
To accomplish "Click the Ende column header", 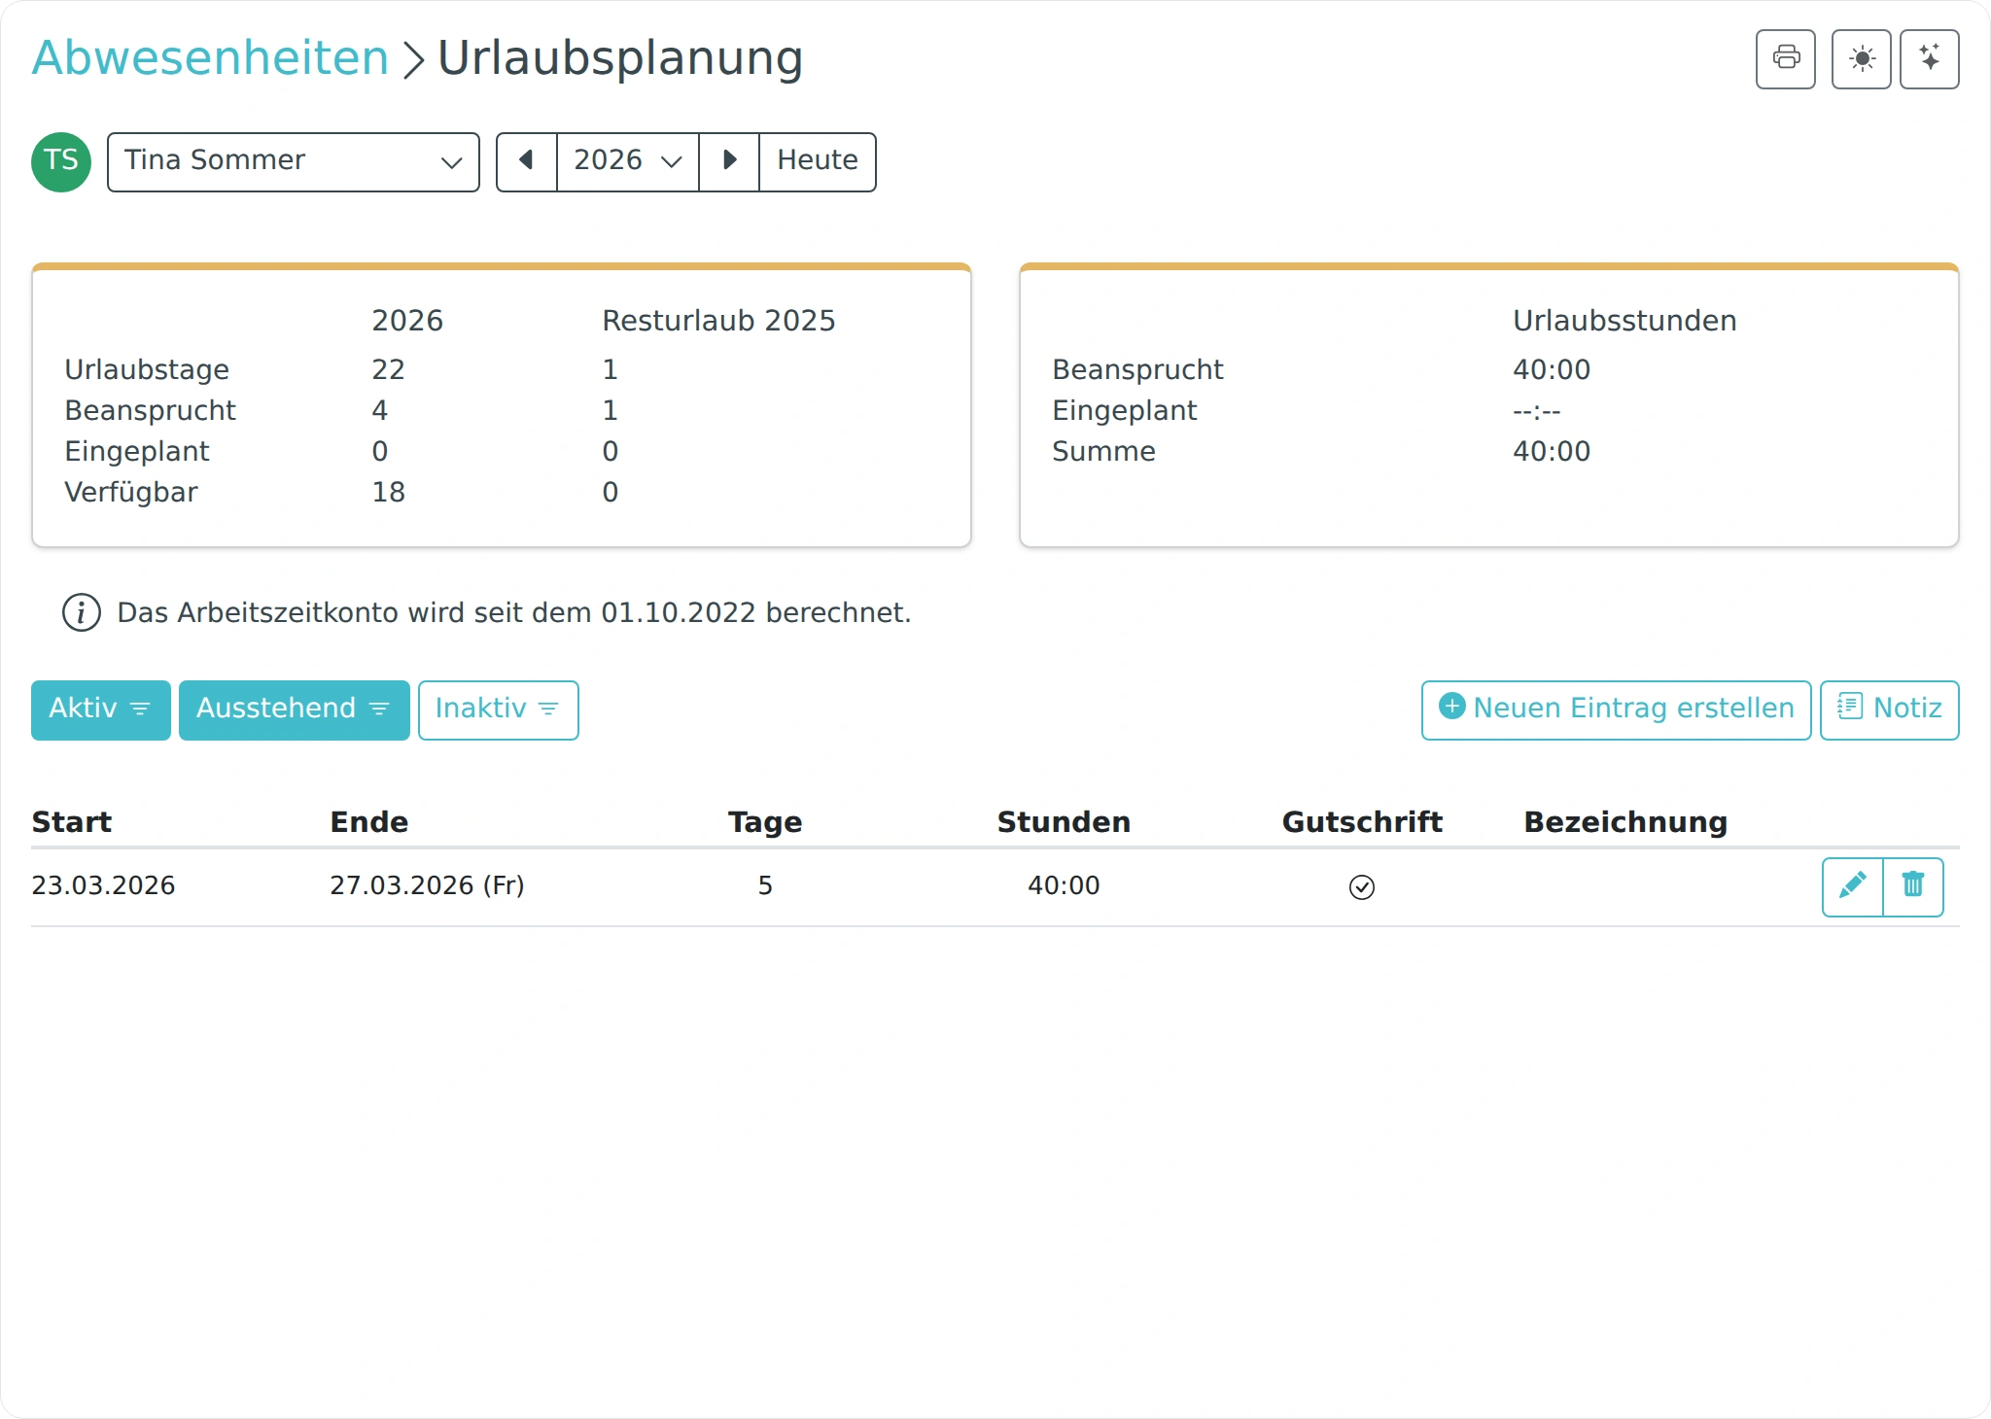I will click(x=369, y=822).
